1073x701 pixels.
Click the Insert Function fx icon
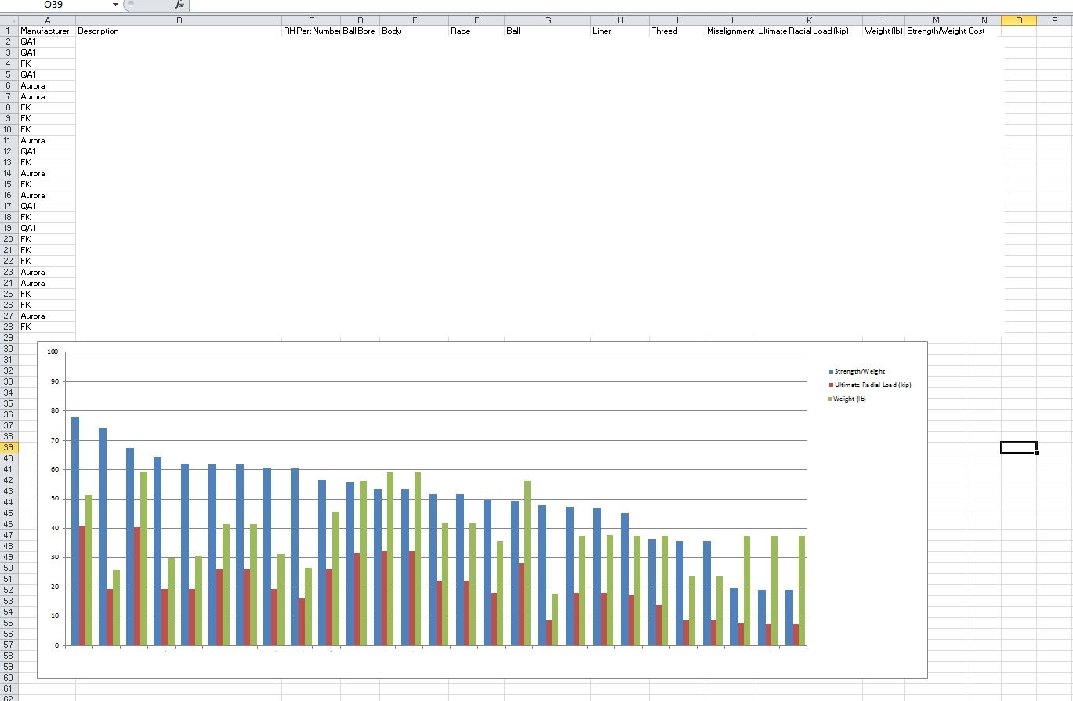click(179, 5)
